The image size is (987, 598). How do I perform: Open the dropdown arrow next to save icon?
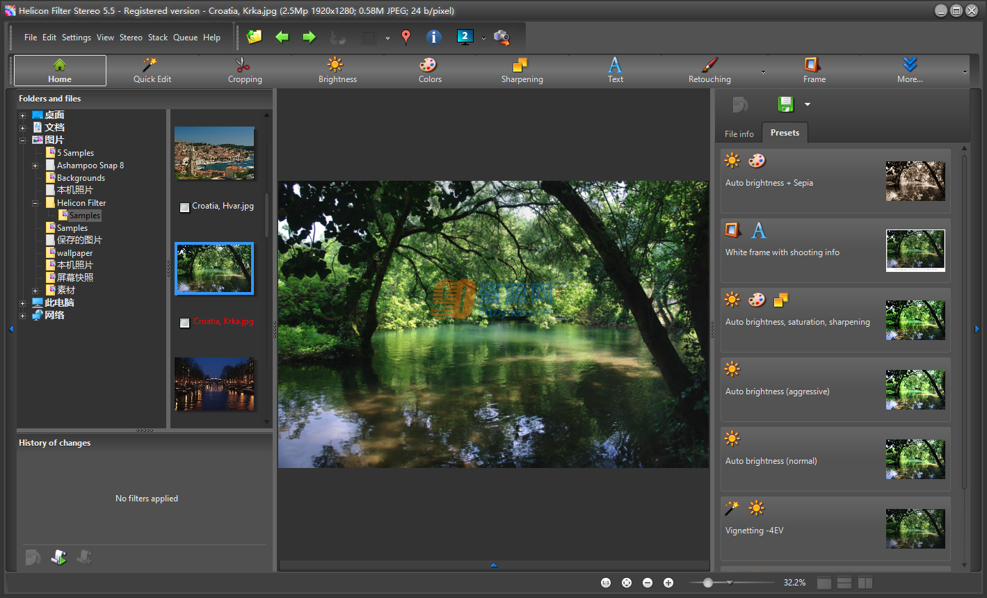point(808,104)
